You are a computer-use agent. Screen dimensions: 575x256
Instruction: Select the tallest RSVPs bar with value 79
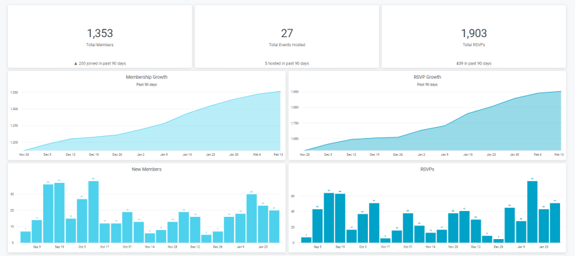coord(532,212)
